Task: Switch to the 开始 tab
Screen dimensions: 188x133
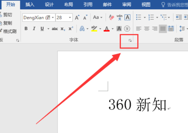Action: [x=10, y=5]
